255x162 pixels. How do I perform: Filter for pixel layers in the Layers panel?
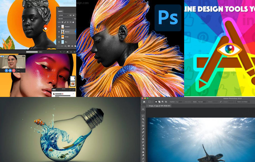click(x=71, y=15)
